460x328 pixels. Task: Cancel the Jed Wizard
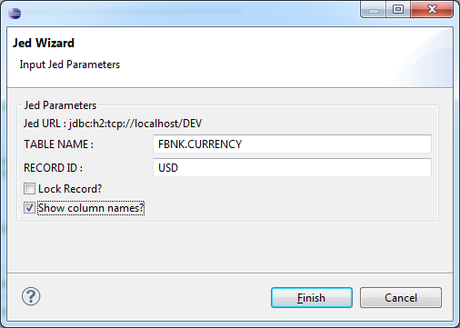coord(401,298)
